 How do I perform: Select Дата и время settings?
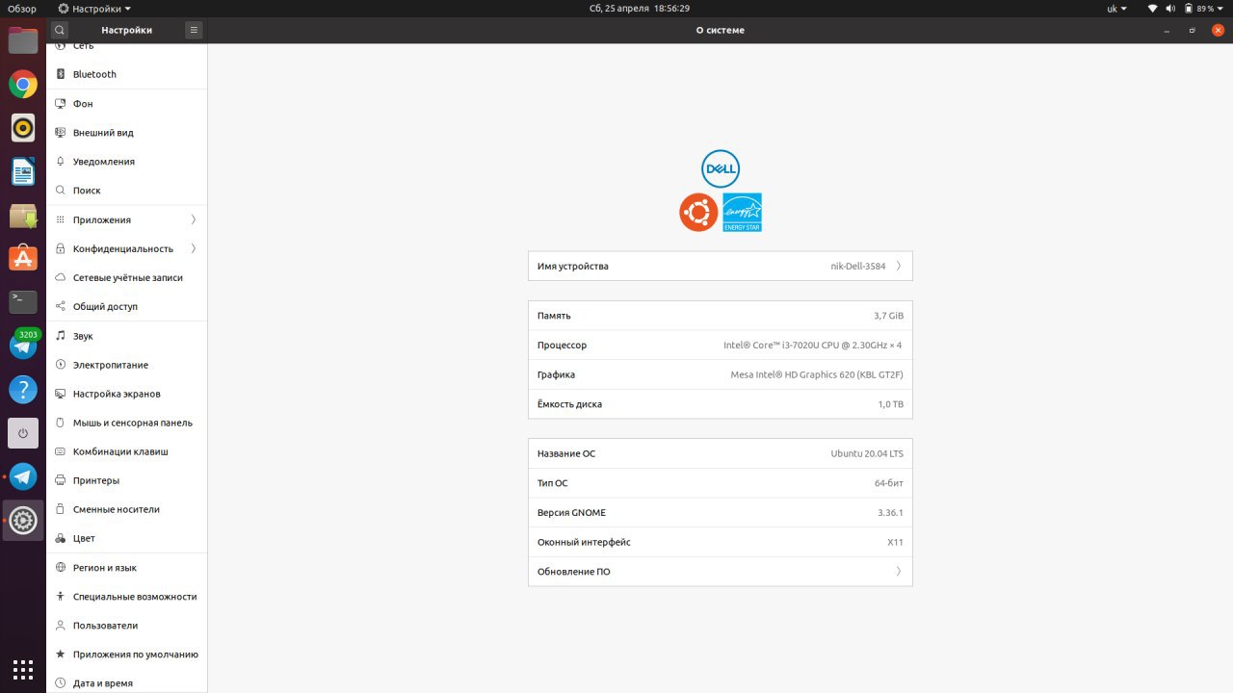(x=127, y=683)
